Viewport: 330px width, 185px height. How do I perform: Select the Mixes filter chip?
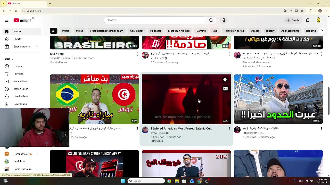coord(79,31)
